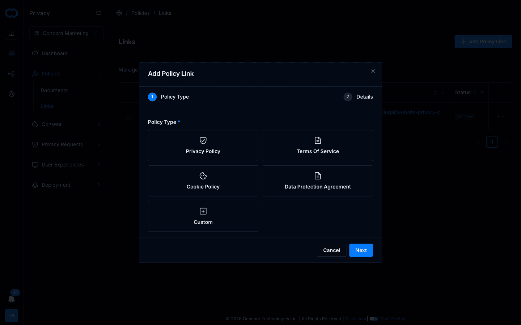
Task: Collapse the Policies section in the sidebar
Action: tap(66, 74)
